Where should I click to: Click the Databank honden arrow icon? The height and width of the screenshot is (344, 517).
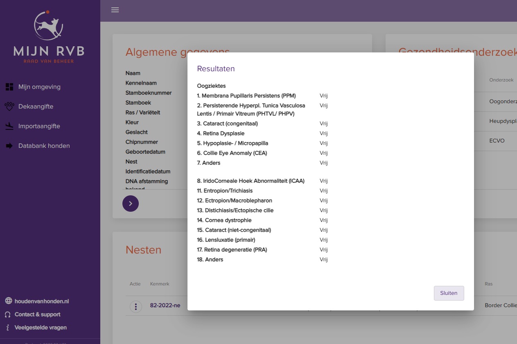coord(9,146)
